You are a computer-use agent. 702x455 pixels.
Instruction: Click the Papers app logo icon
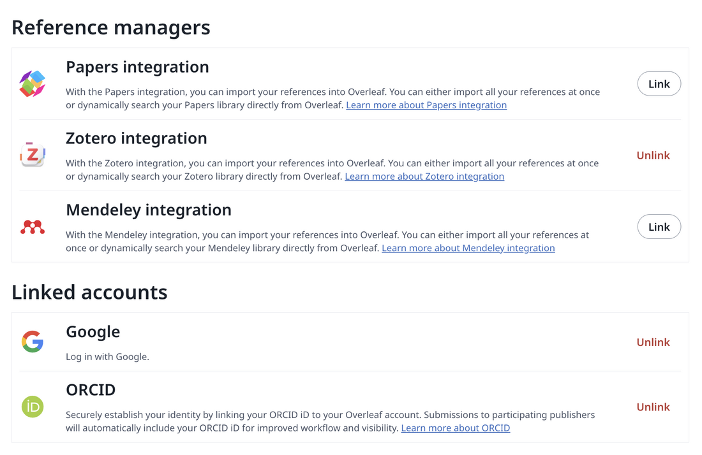33,83
